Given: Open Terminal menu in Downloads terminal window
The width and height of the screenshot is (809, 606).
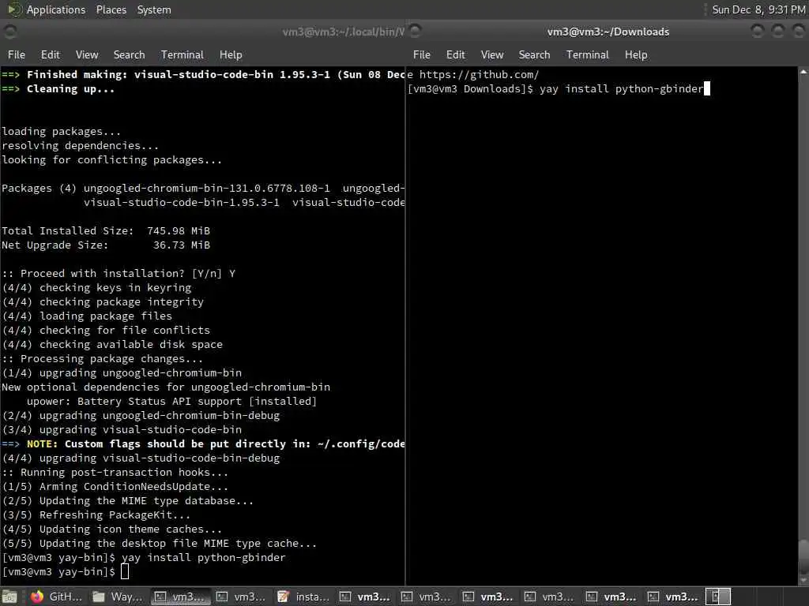Looking at the screenshot, I should [587, 54].
